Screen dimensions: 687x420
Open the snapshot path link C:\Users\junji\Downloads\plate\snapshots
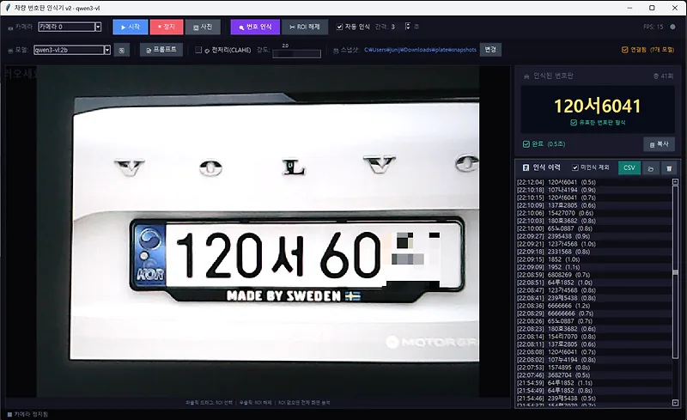(420, 50)
